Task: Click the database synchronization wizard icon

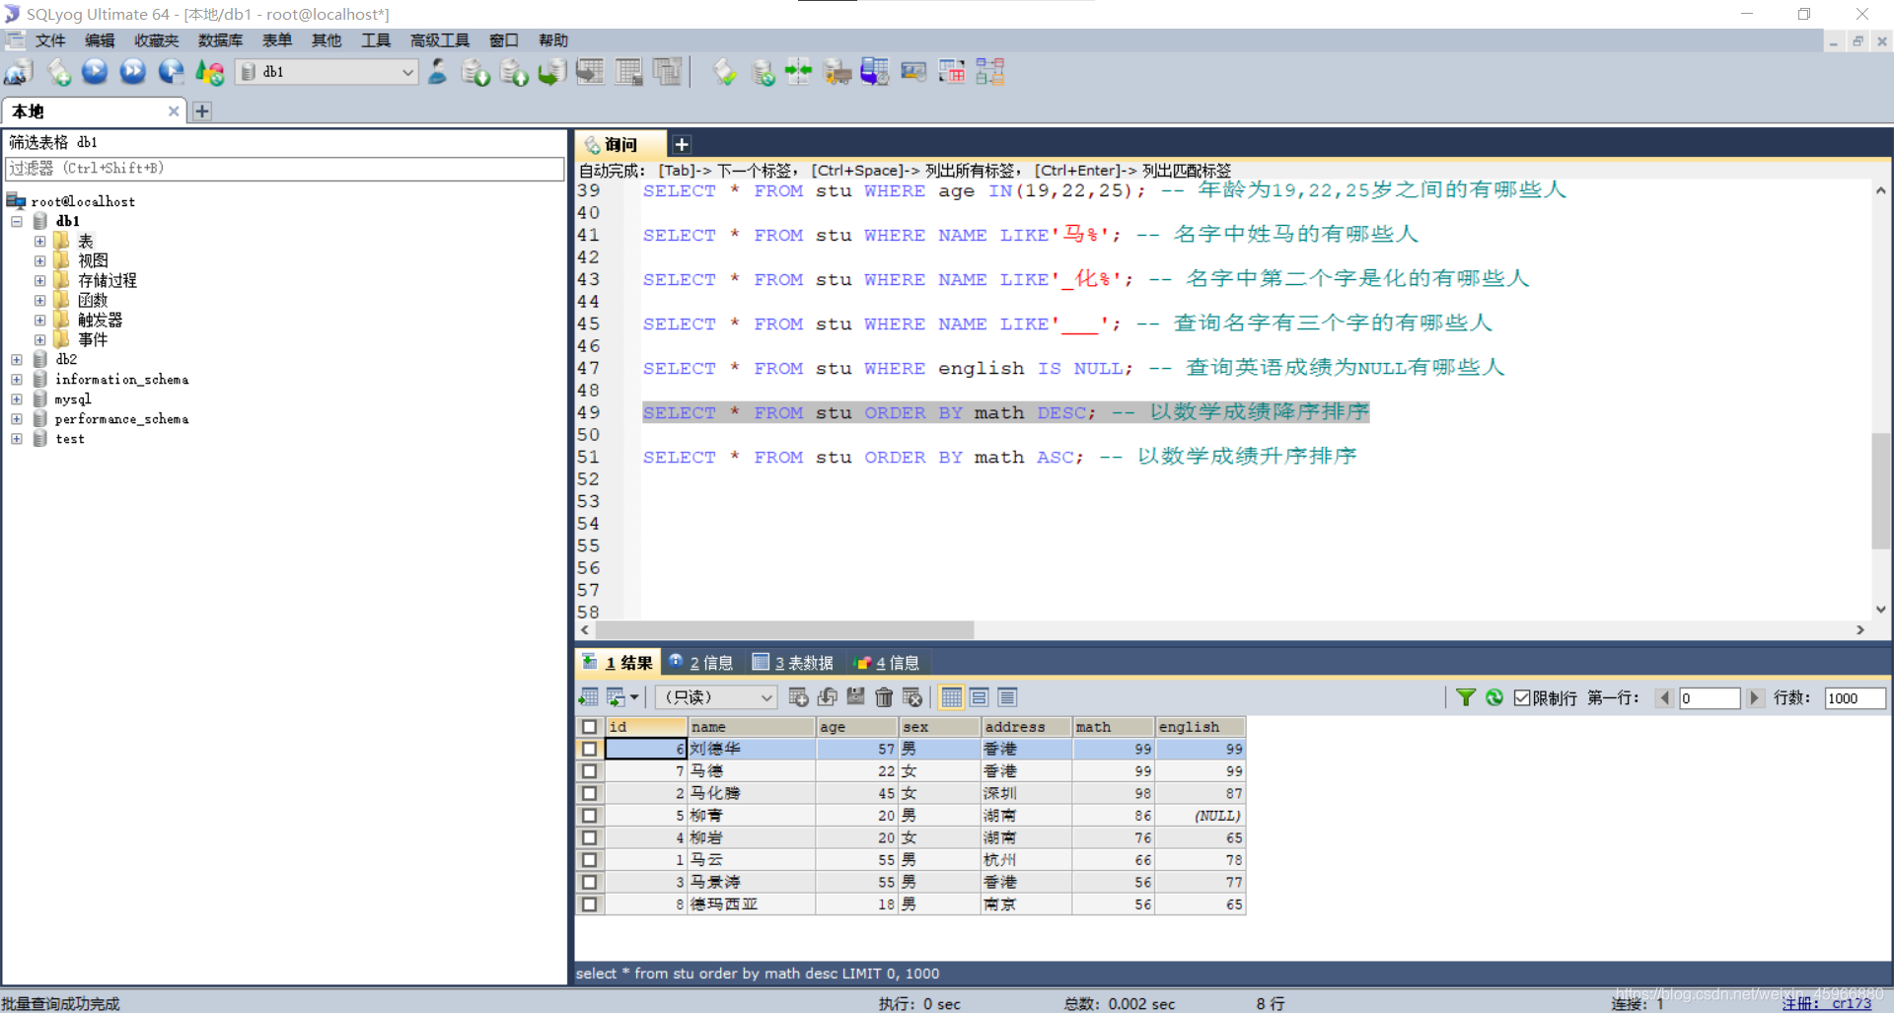Action: 764,72
